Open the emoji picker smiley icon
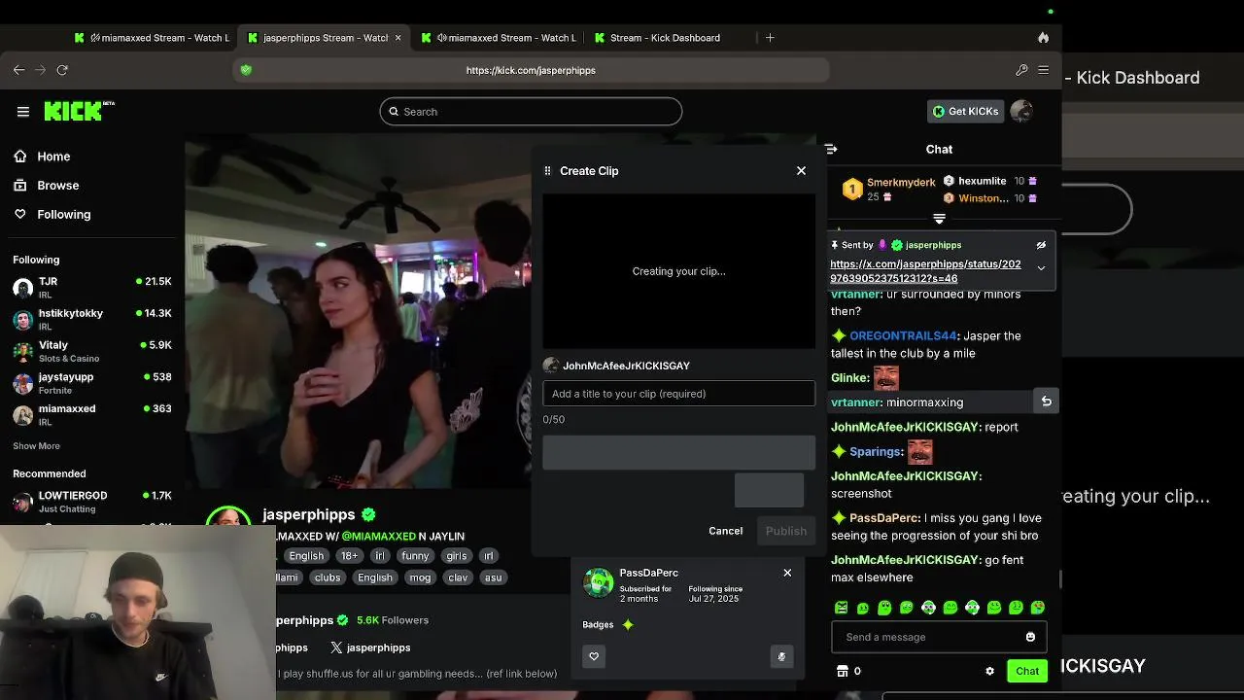The image size is (1244, 700). [x=1030, y=638]
